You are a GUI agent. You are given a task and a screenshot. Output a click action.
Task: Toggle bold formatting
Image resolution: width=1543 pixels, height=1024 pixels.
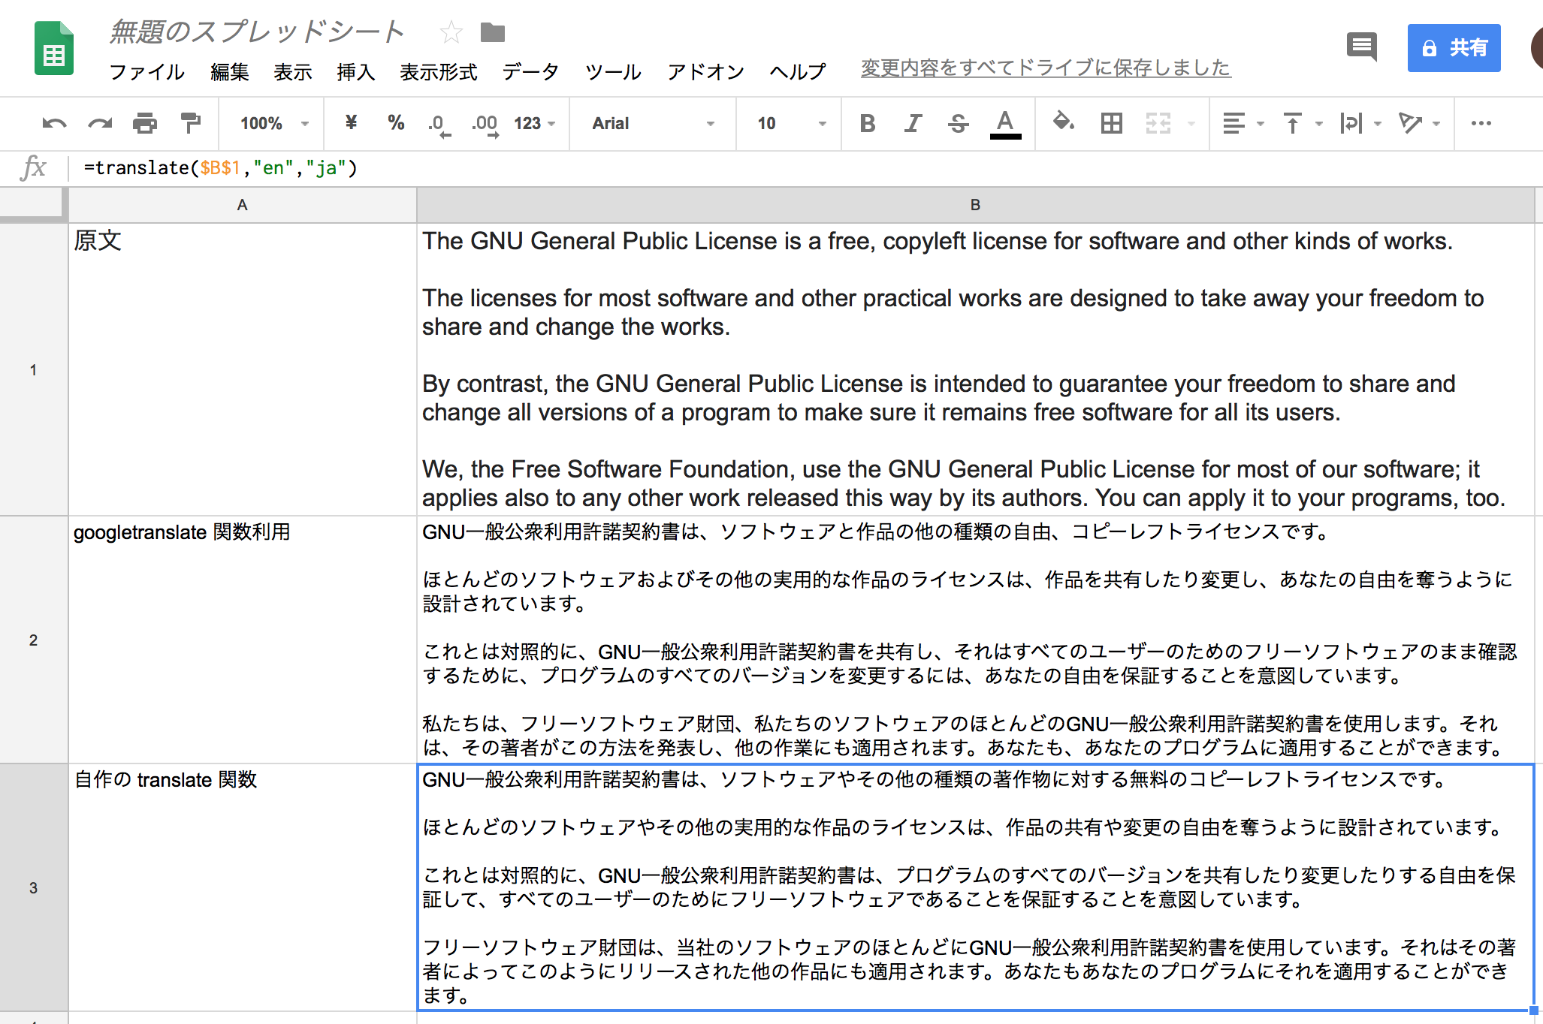coord(867,123)
